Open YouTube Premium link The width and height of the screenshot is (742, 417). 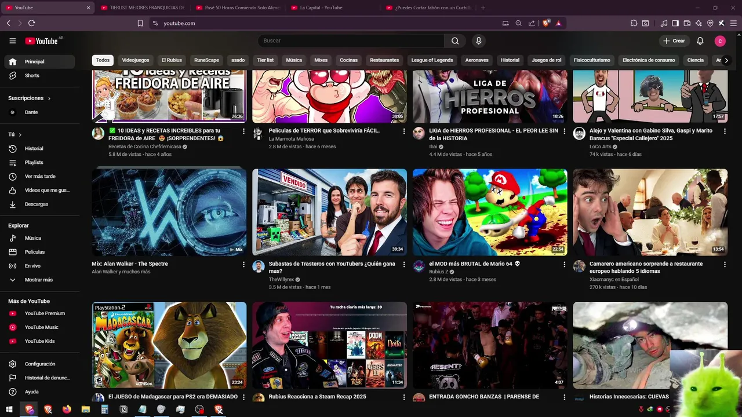click(x=39, y=313)
